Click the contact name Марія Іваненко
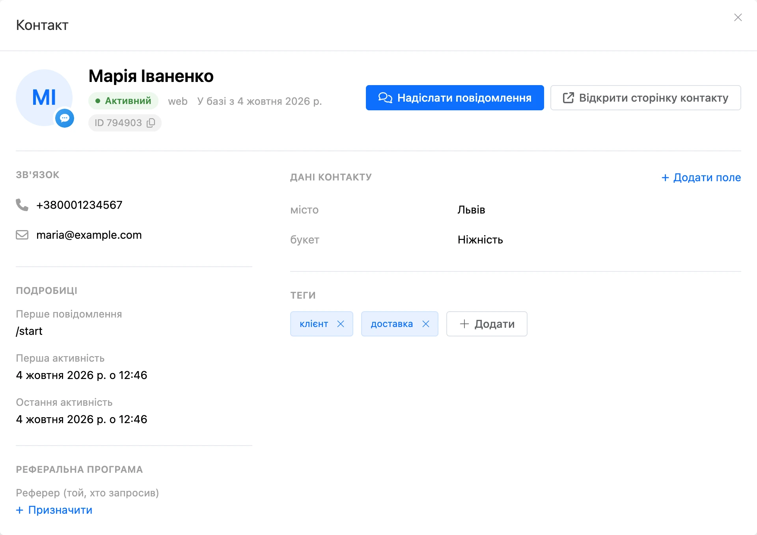The image size is (757, 535). [151, 76]
